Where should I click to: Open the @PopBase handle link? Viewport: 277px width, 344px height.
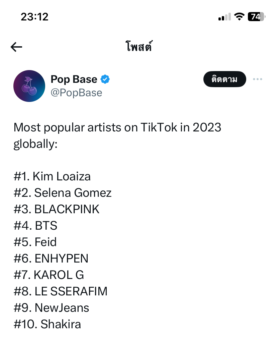(76, 93)
